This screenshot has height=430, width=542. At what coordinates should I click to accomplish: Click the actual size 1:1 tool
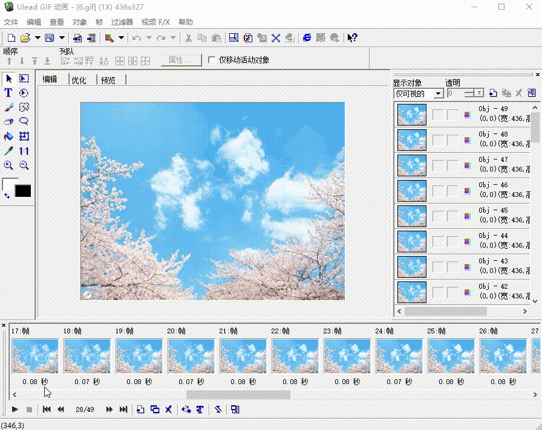click(24, 151)
